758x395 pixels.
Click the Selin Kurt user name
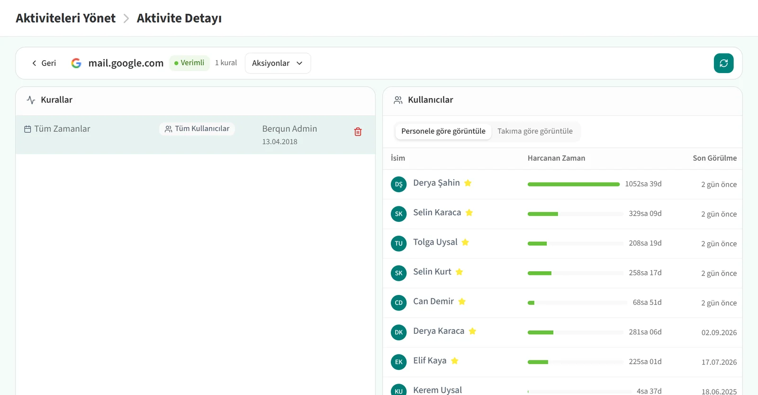pos(432,272)
